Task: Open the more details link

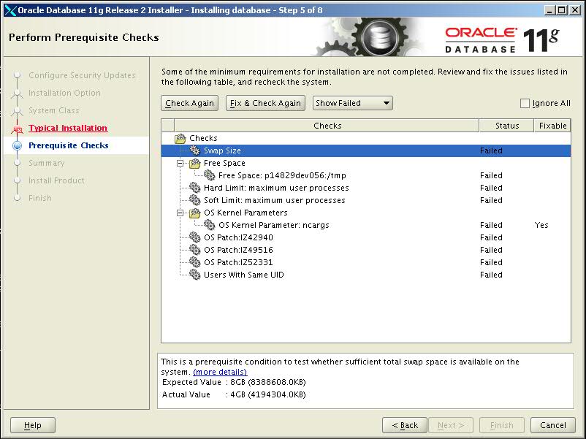Action: (220, 372)
